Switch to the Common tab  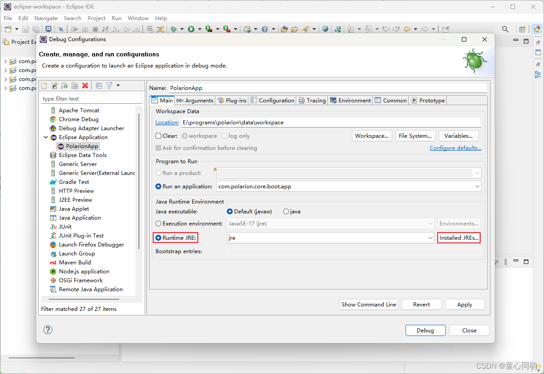tap(391, 100)
